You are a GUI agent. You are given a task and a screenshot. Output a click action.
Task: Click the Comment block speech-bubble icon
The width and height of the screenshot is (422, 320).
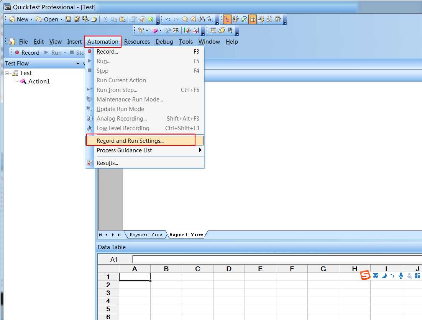click(185, 20)
